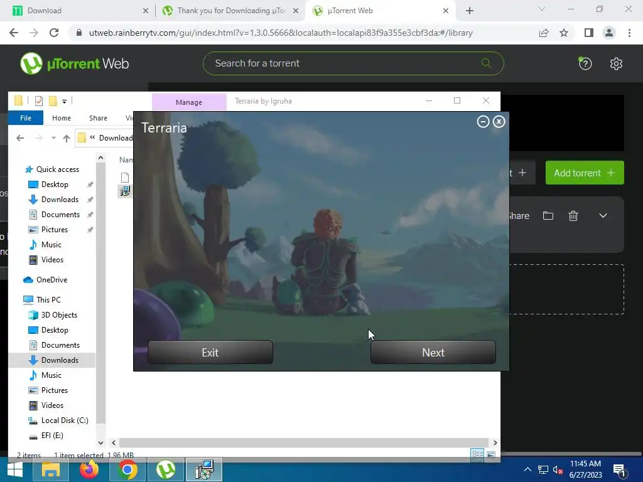Select pinned Desktop under Quick access
Viewport: 643px width, 482px height.
(55, 185)
